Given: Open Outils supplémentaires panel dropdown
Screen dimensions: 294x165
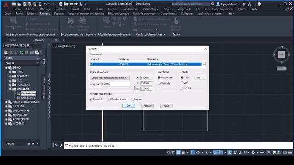Looking at the screenshot, I should [x=164, y=35].
